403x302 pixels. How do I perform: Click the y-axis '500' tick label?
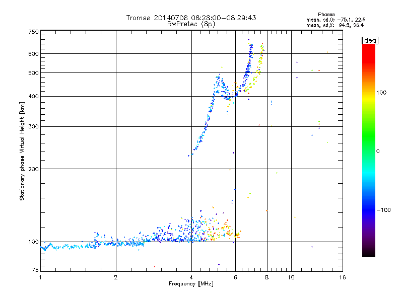pyautogui.click(x=33, y=73)
